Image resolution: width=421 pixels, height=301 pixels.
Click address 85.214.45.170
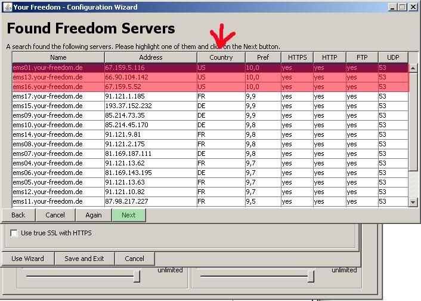tap(127, 125)
